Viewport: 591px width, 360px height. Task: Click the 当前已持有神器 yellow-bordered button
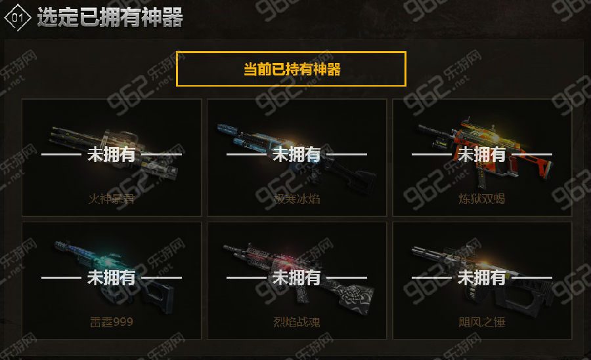click(291, 69)
